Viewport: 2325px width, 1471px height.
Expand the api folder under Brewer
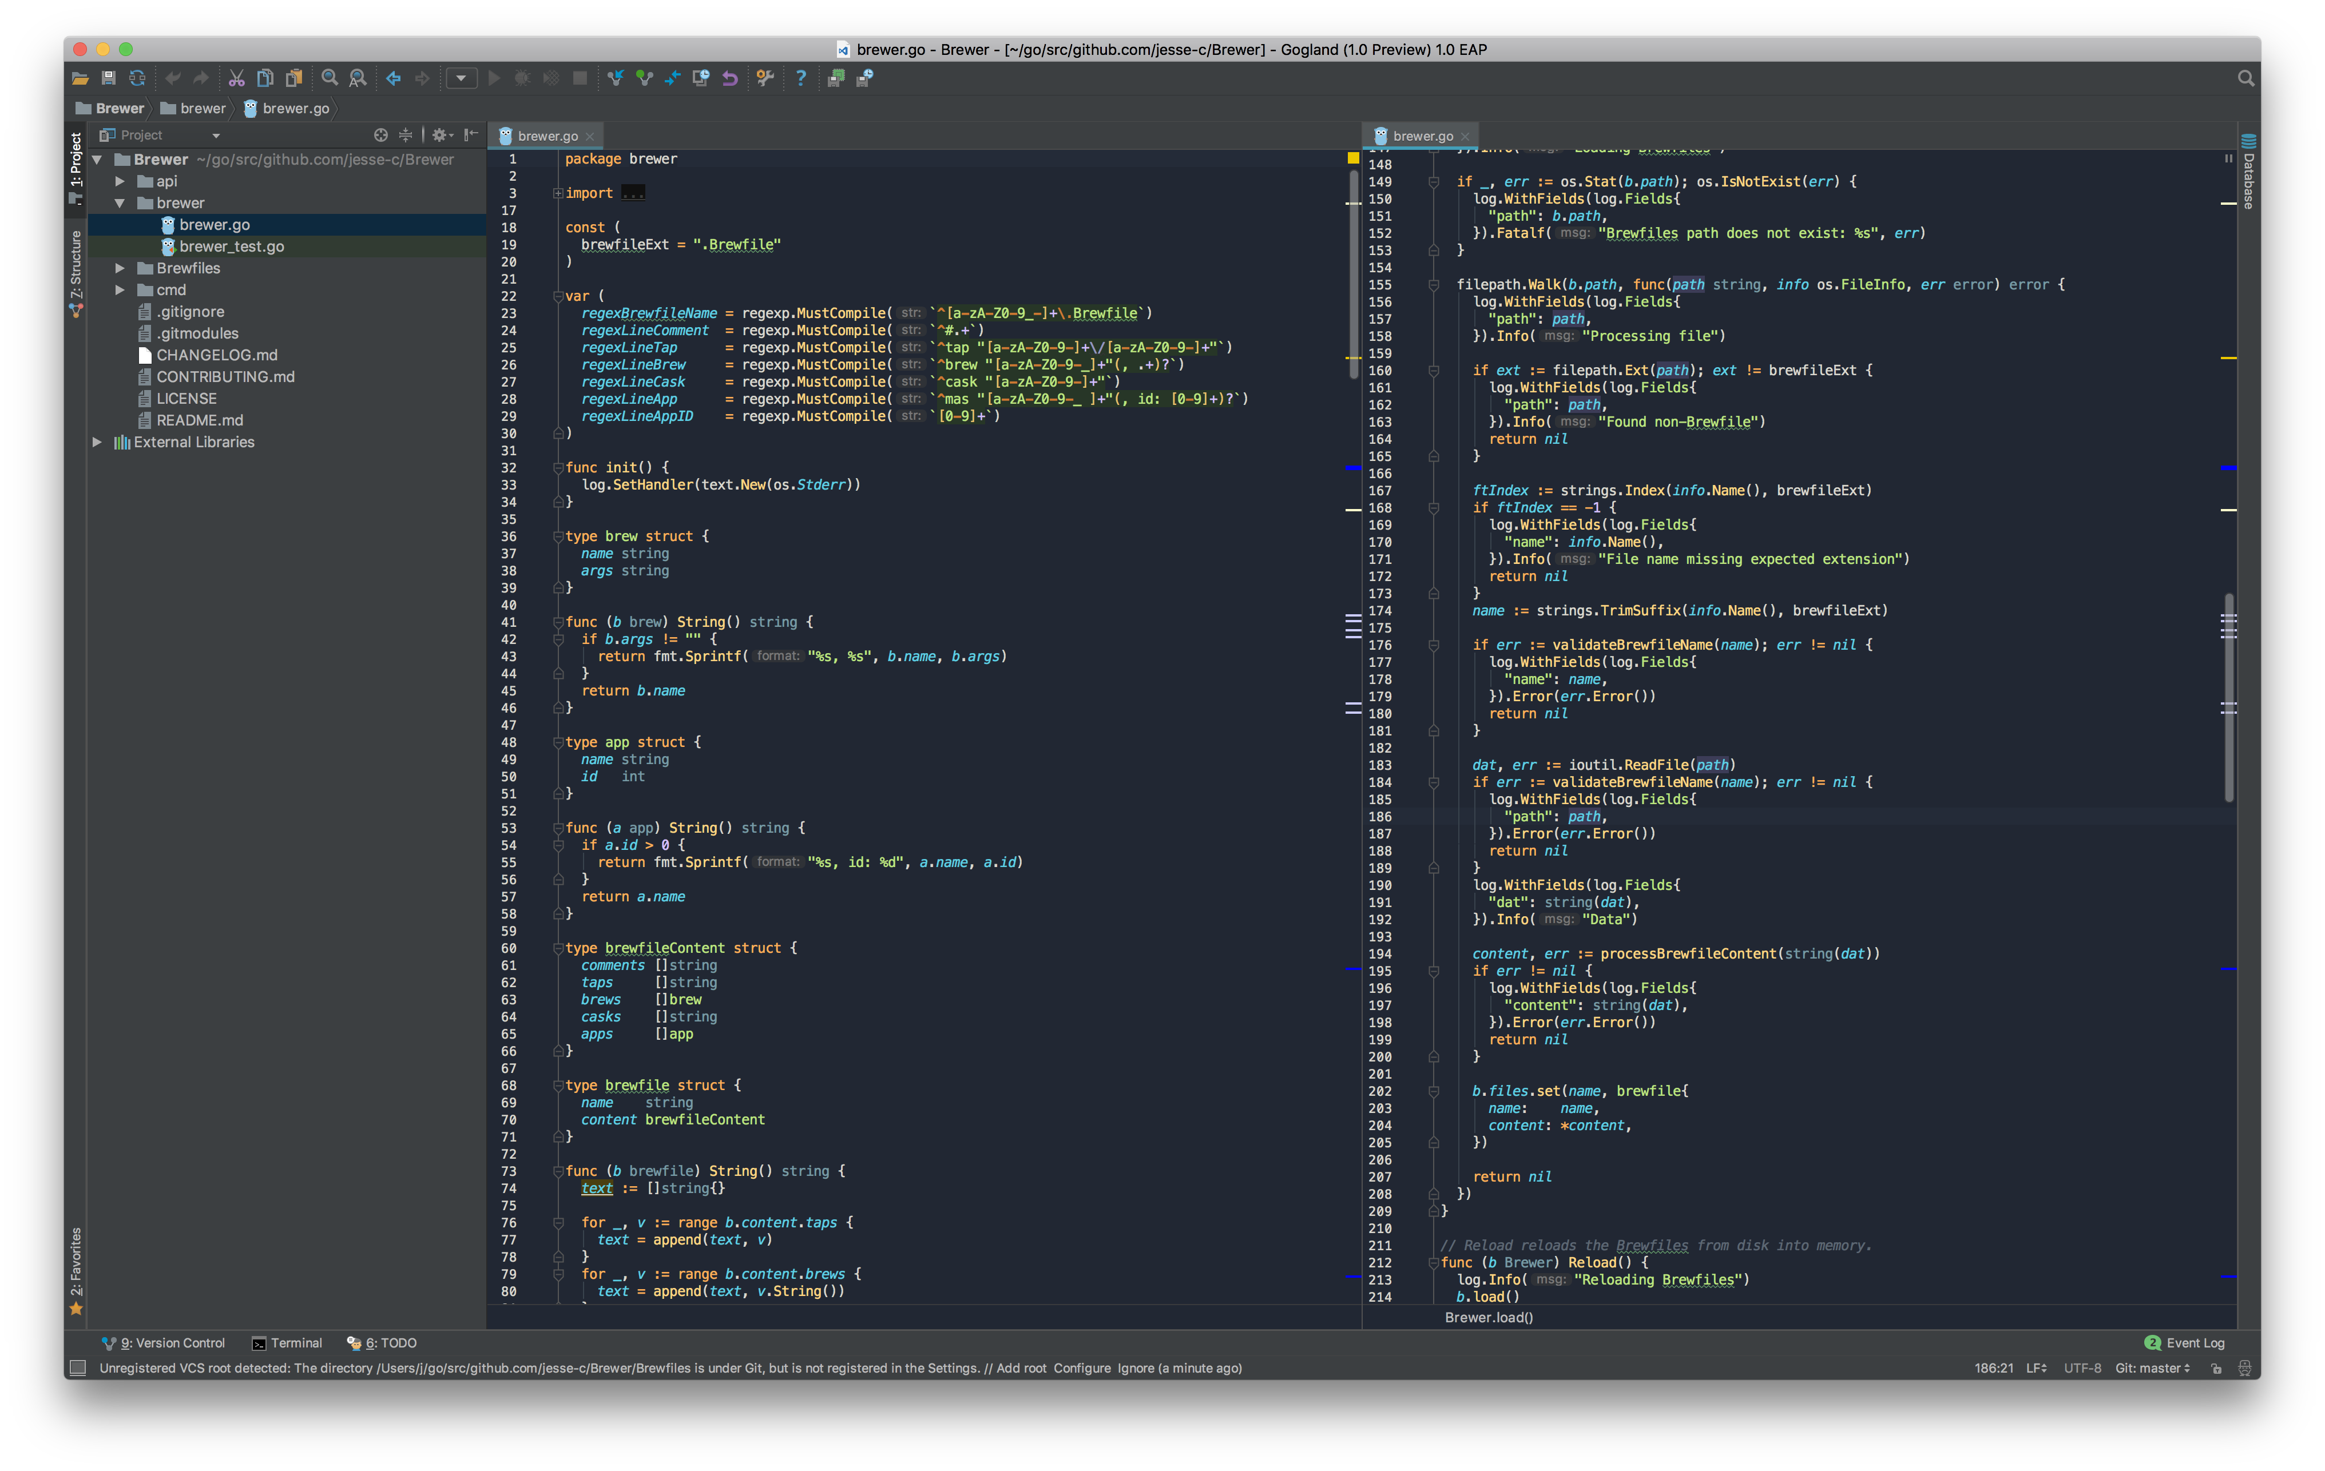coord(120,181)
